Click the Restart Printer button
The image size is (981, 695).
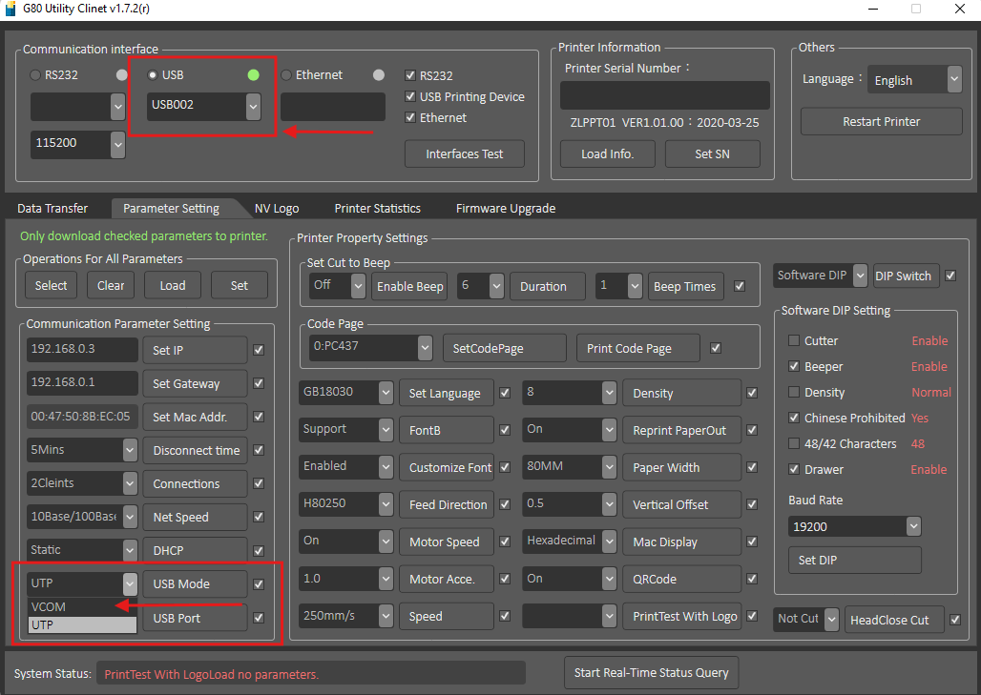click(x=881, y=121)
